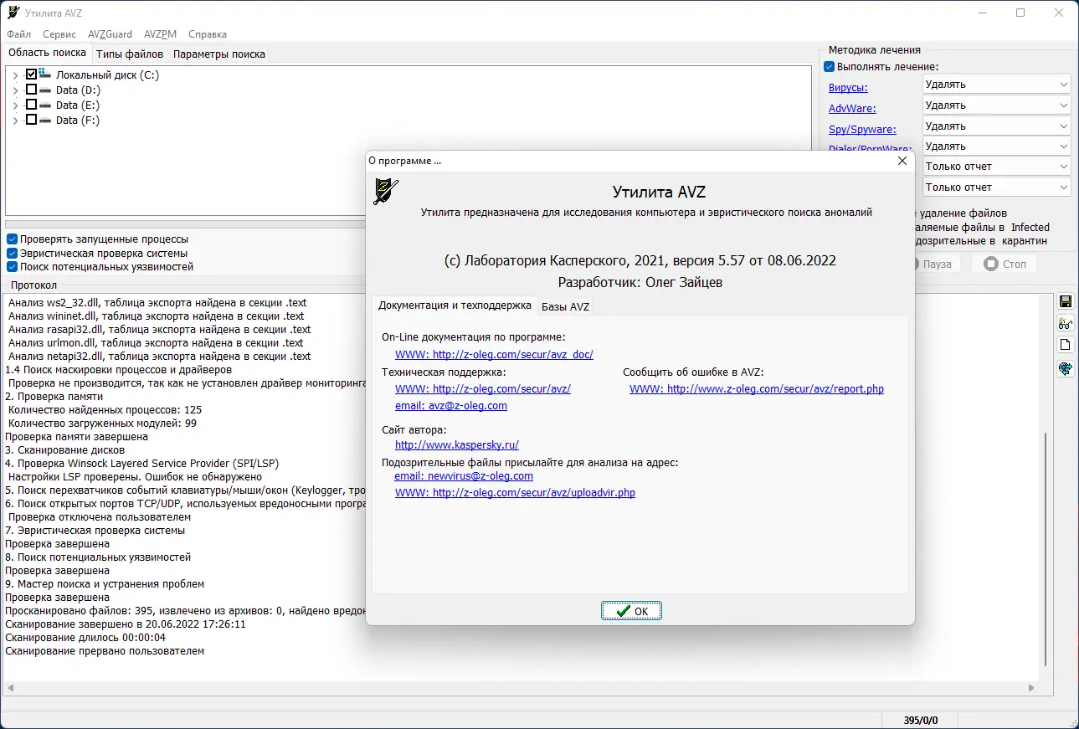Click the Стоп button
Screen dimensions: 1079x729
click(1004, 264)
